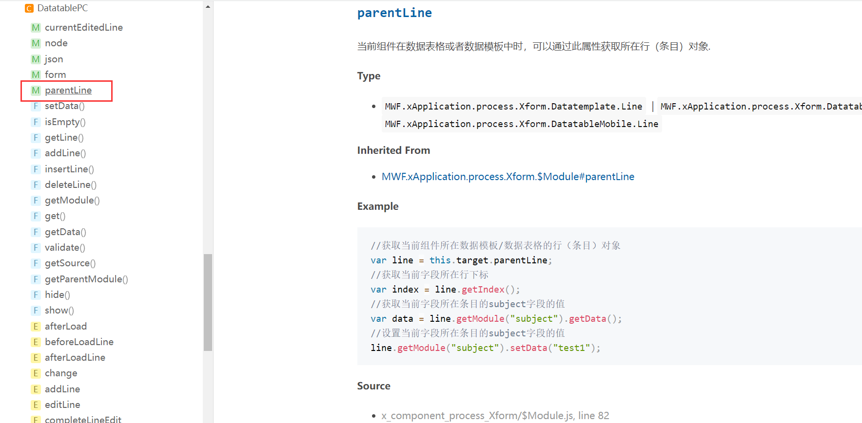862x423 pixels.
Task: Click the M member icon next to json
Action: 36,59
